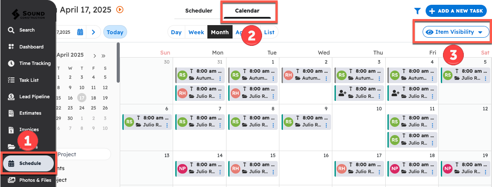Switch calendar to Day view

pyautogui.click(x=176, y=32)
